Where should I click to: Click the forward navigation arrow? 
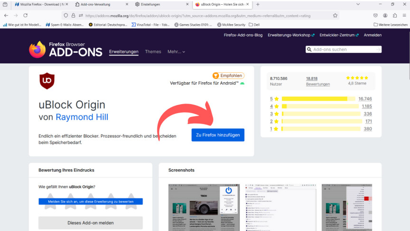point(16,16)
